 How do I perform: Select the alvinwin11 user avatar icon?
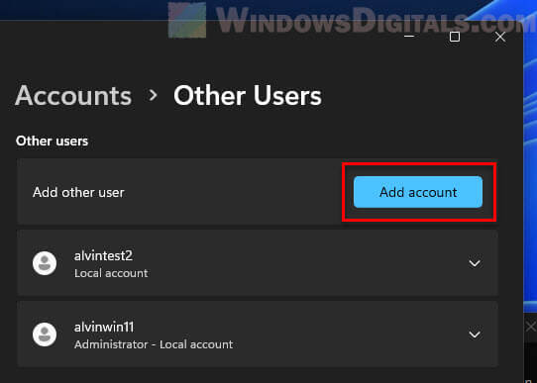point(45,335)
